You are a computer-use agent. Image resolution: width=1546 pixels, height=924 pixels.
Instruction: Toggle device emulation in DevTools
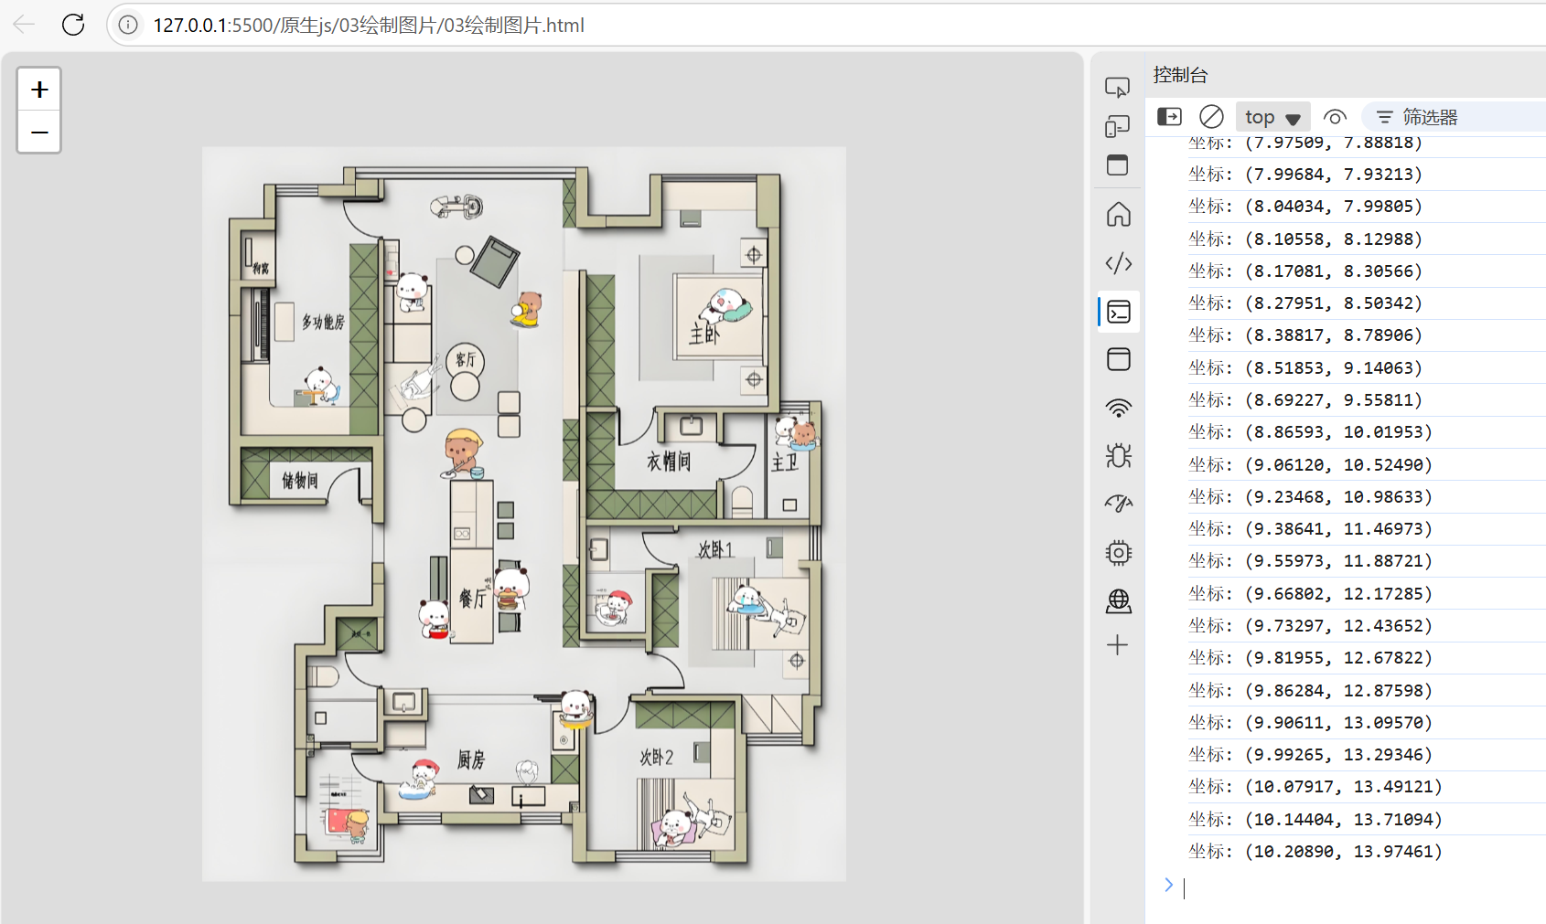[1118, 126]
